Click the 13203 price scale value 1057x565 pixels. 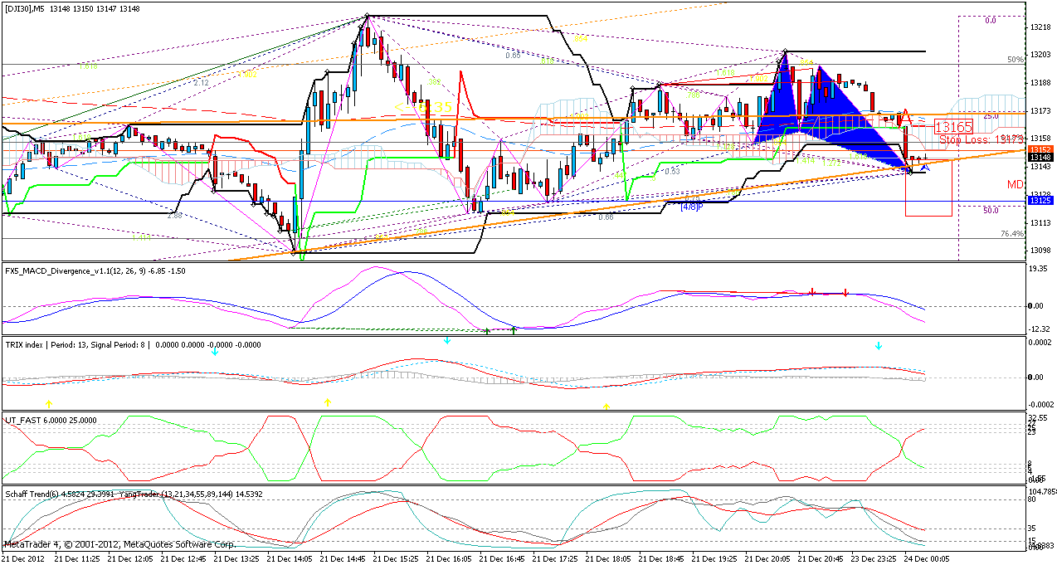[1040, 55]
